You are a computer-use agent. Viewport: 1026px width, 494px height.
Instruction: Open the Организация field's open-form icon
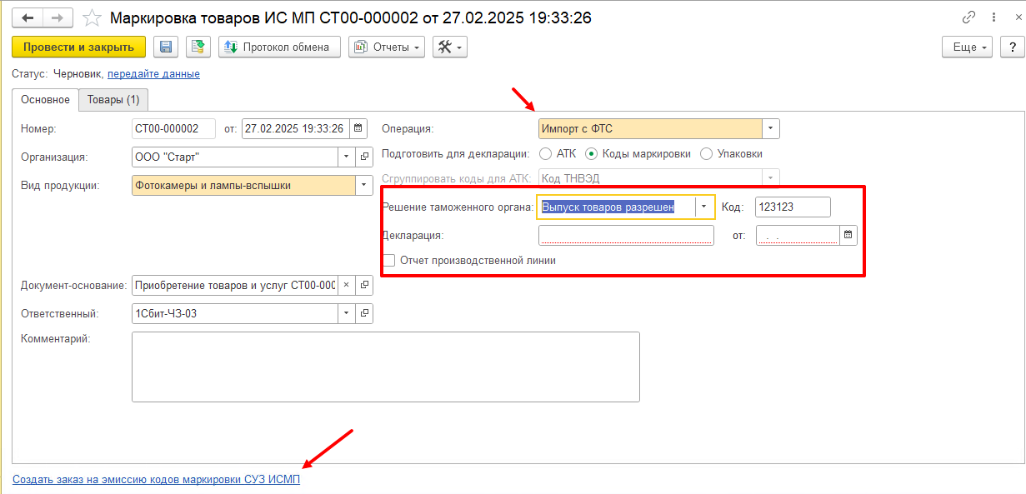click(x=364, y=157)
